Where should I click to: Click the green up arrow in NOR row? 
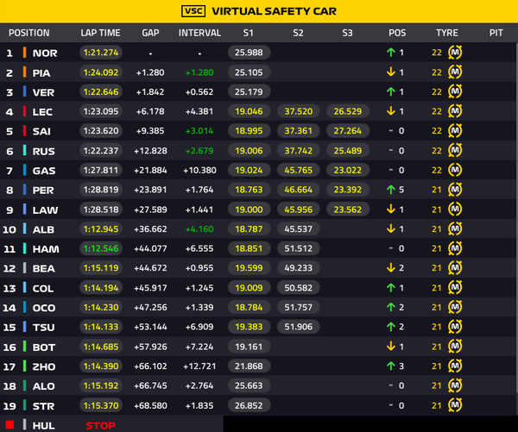pos(391,52)
